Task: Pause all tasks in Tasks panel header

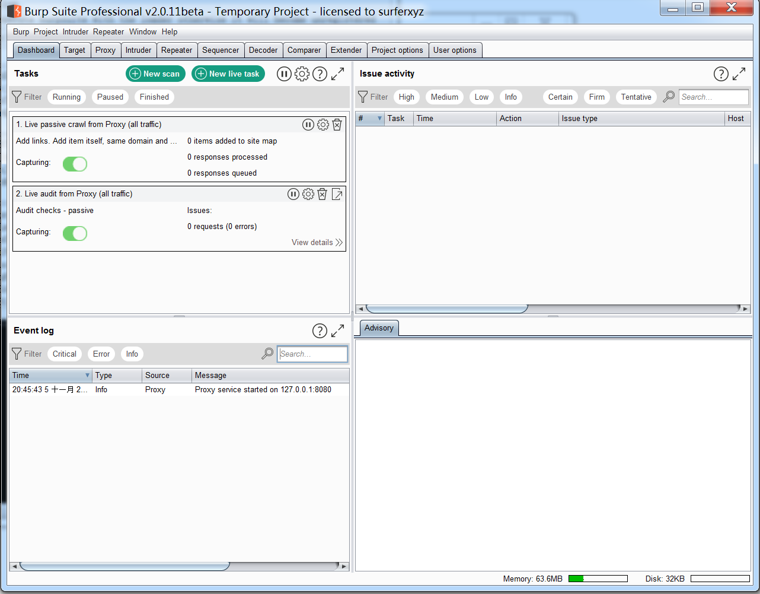Action: pyautogui.click(x=284, y=74)
